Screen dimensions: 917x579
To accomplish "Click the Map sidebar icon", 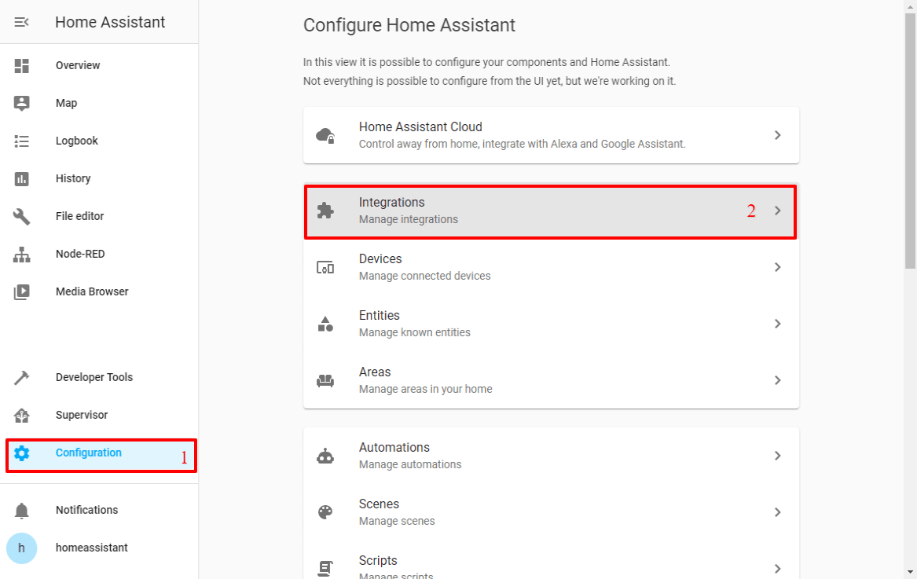I will click(x=22, y=103).
